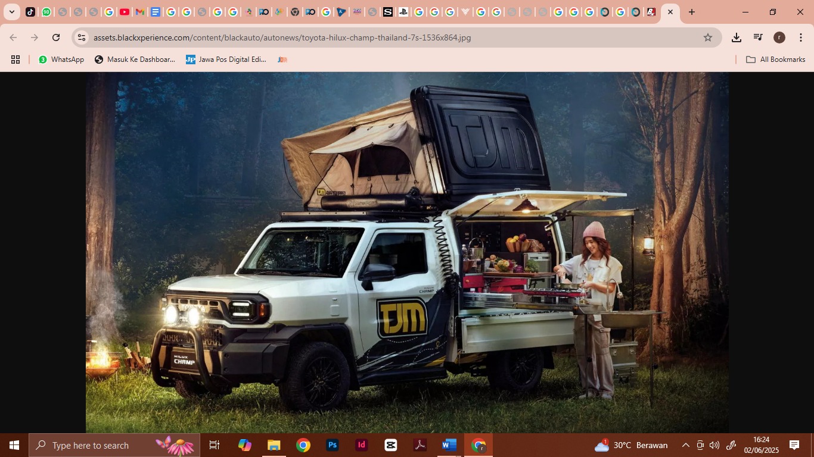Open the notification center icon
Image resolution: width=814 pixels, height=457 pixels.
point(794,445)
